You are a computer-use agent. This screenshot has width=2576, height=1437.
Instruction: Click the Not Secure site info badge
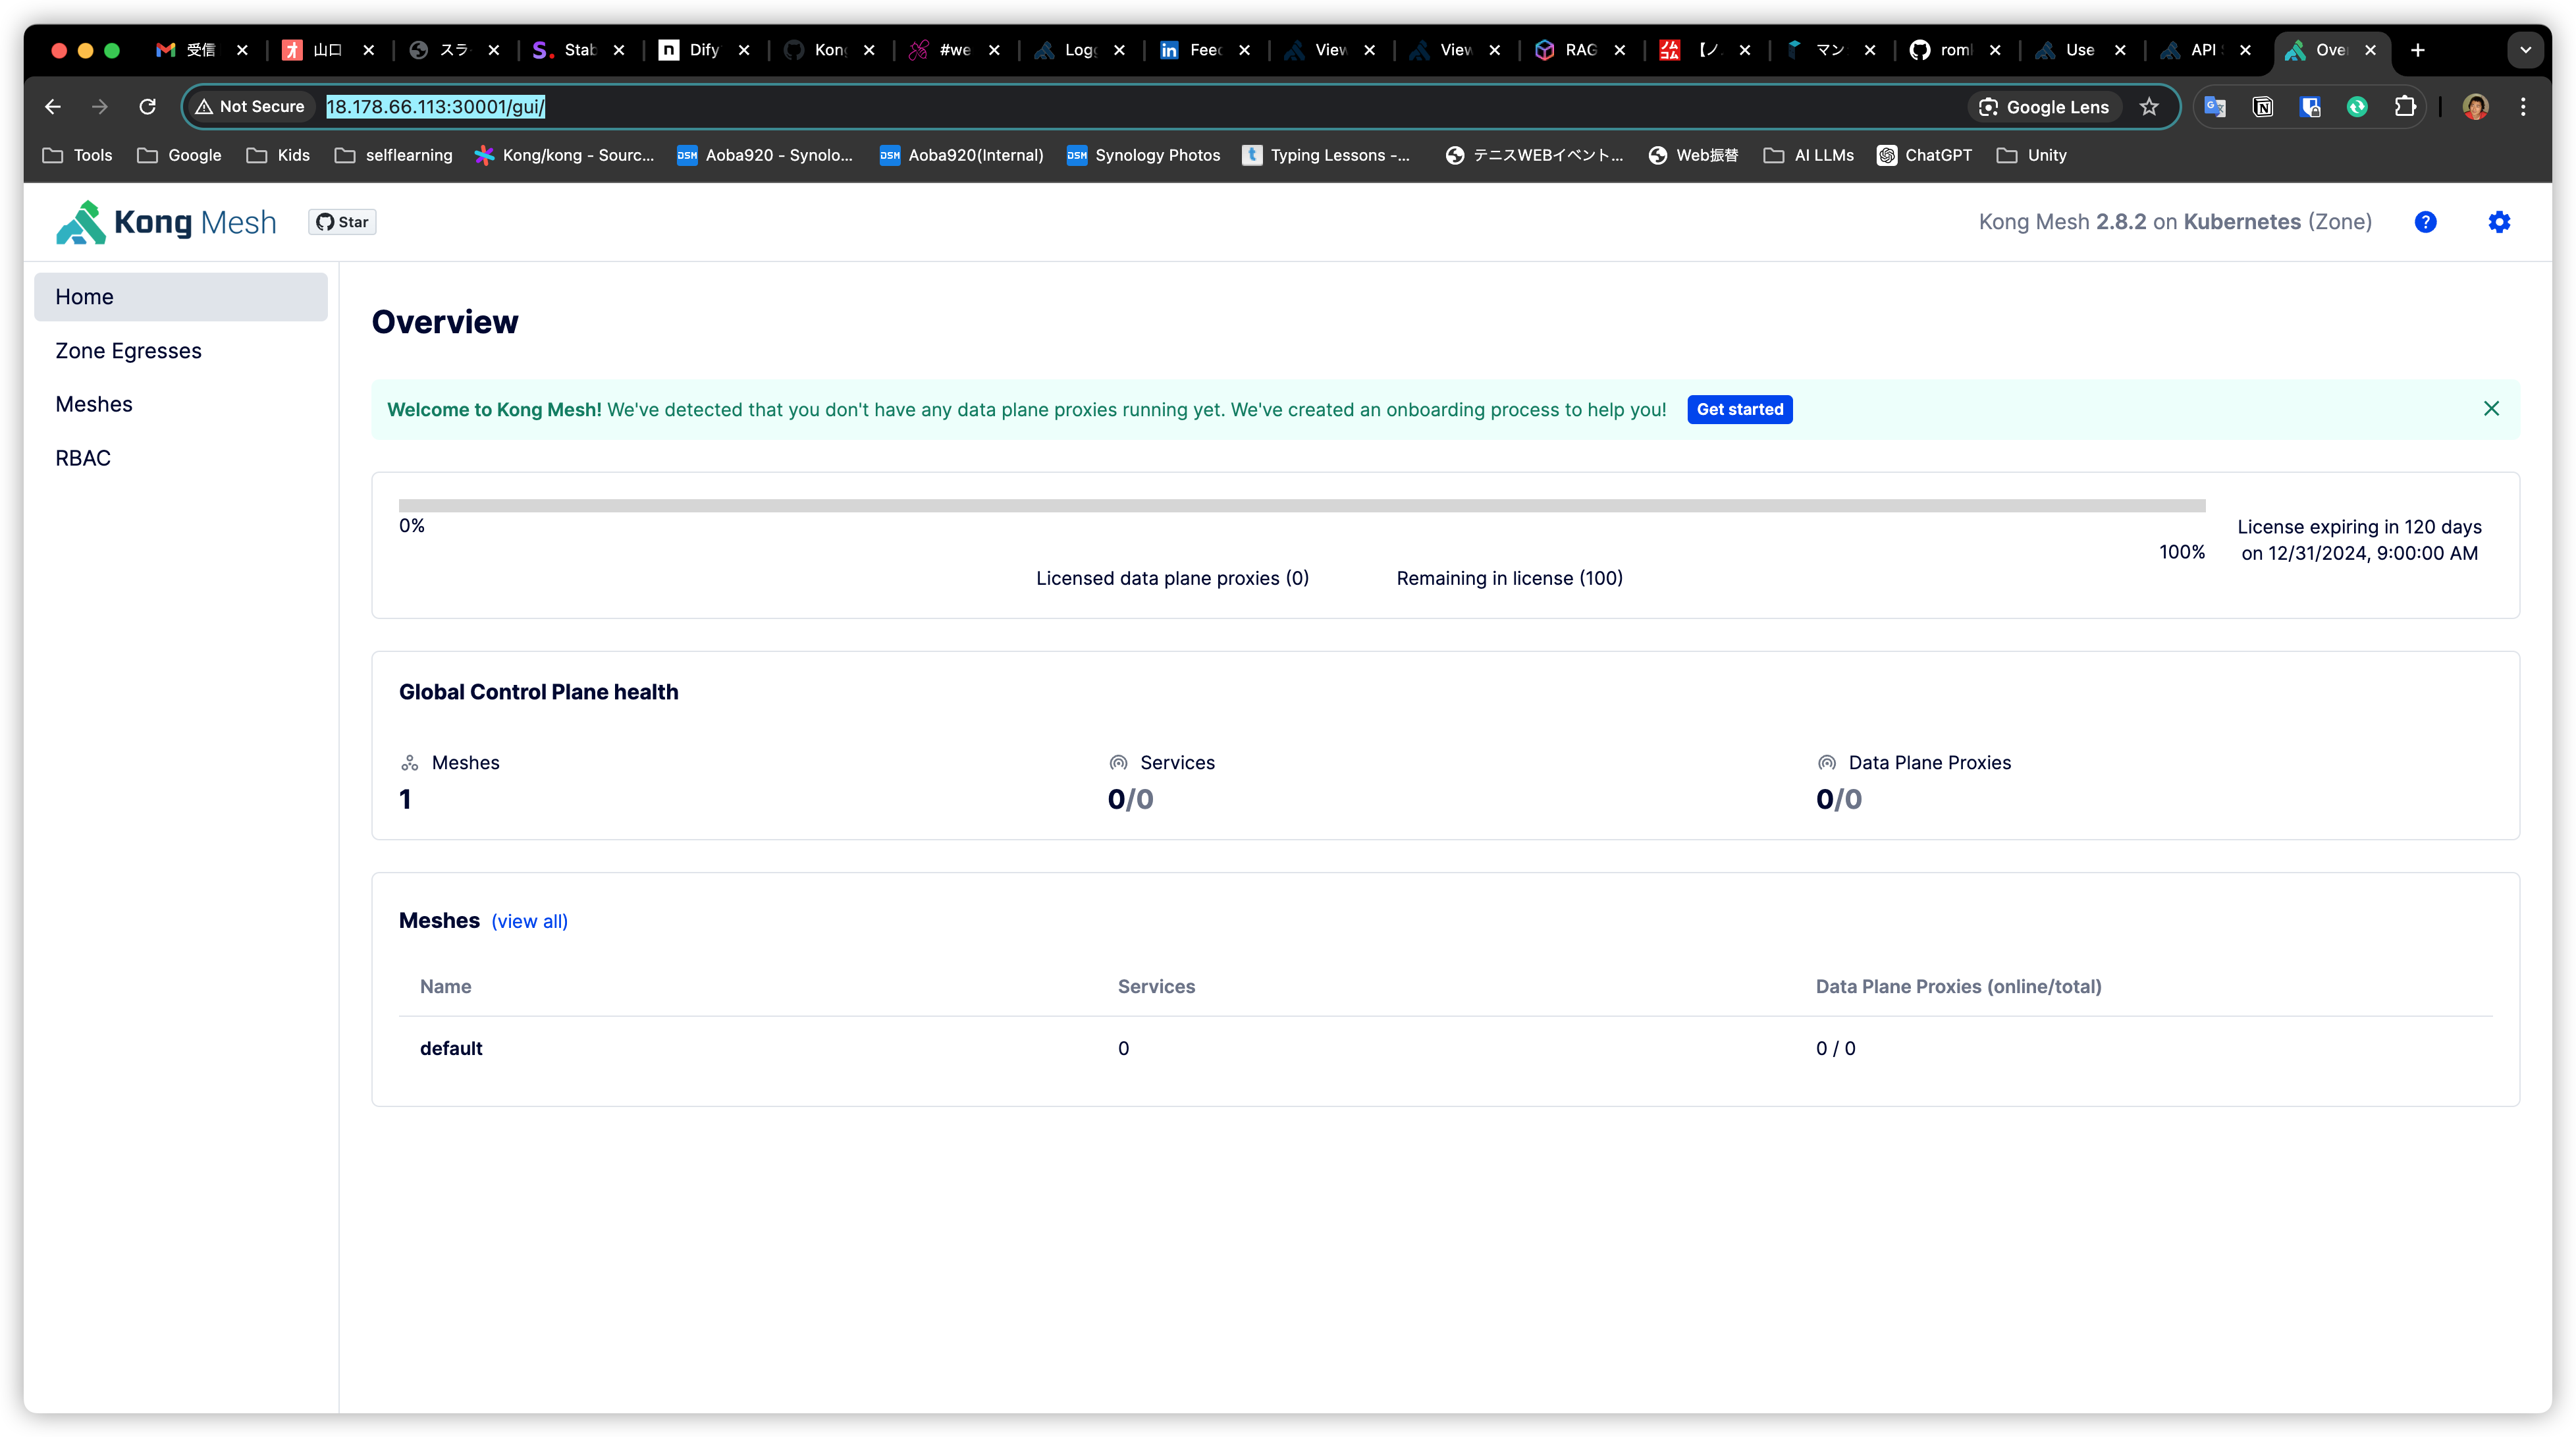[x=250, y=107]
